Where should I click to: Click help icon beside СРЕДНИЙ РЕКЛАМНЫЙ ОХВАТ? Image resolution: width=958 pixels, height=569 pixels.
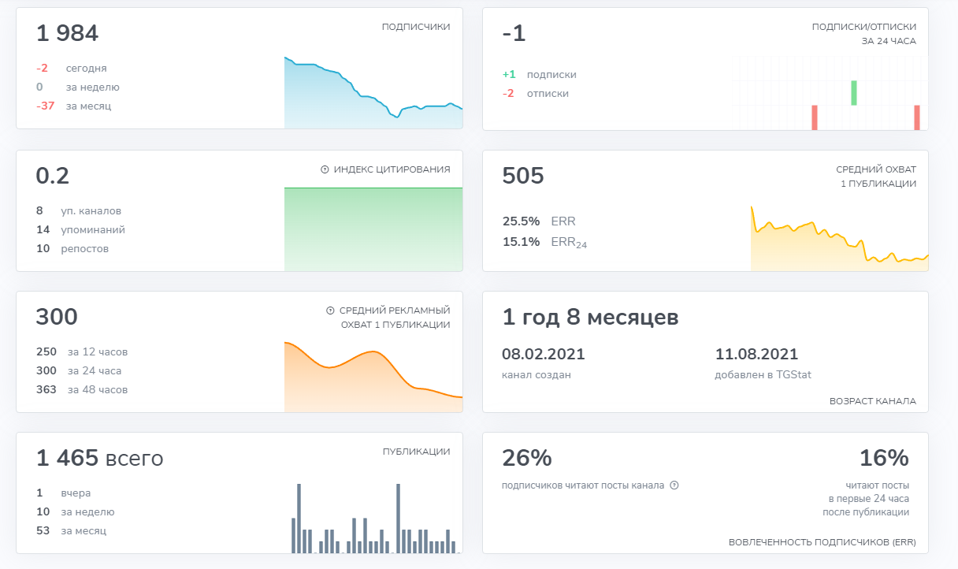[330, 311]
